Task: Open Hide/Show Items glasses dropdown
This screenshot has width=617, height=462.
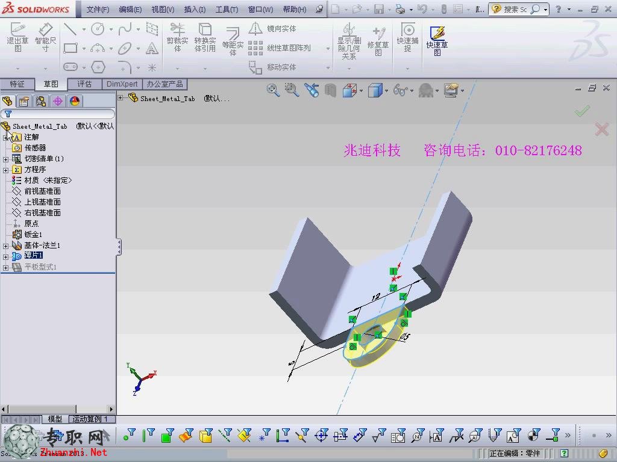Action: (412, 91)
